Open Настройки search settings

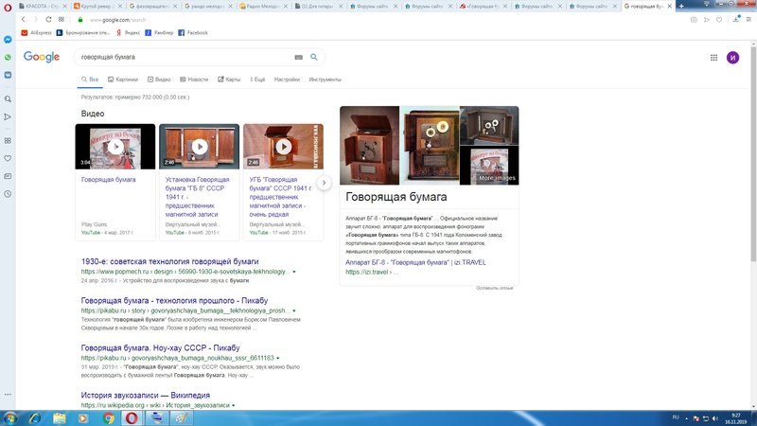coord(287,80)
